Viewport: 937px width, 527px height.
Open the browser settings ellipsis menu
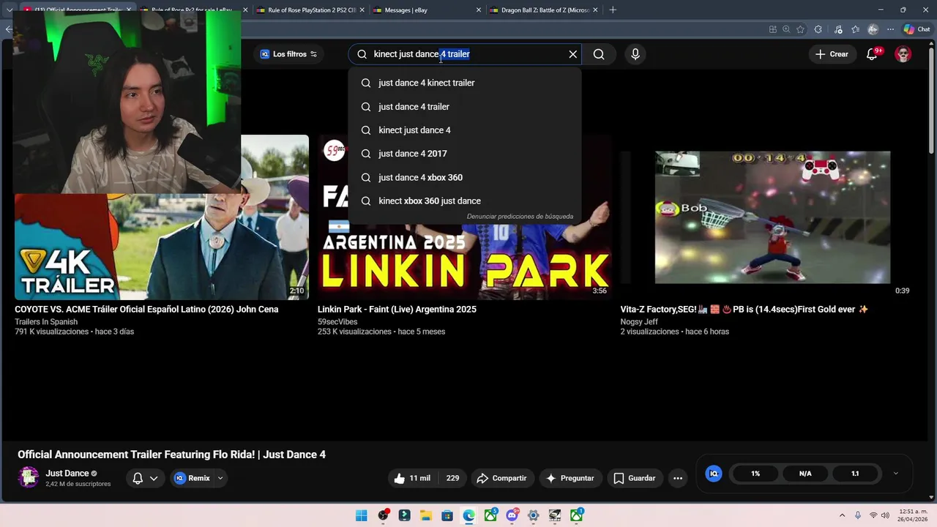pos(890,29)
